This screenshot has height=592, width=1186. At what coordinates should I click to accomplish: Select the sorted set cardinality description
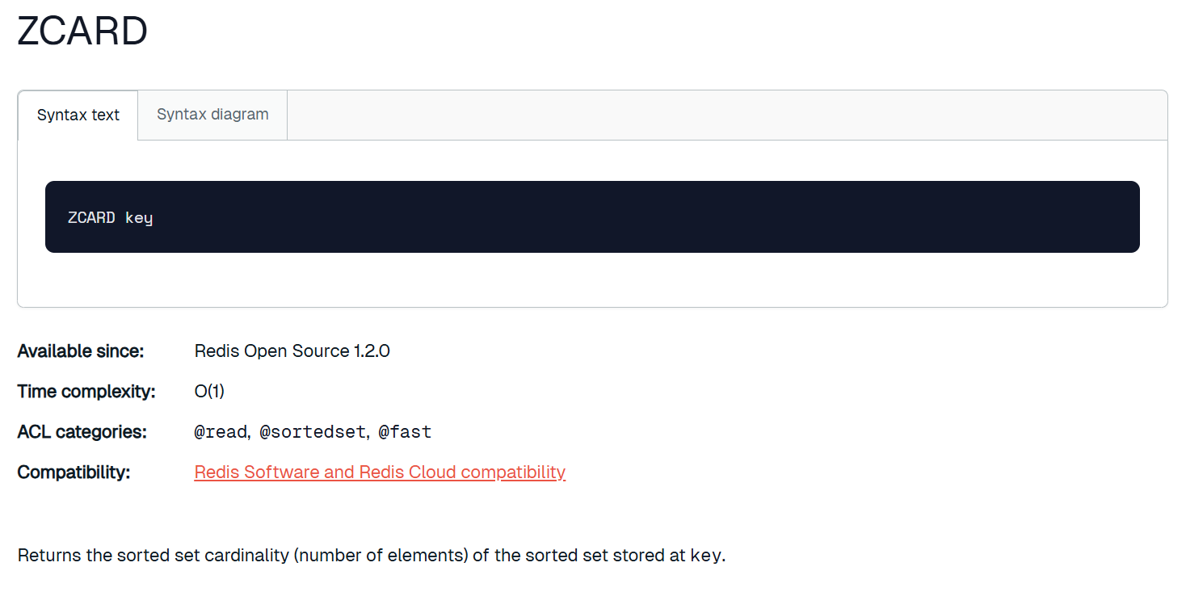372,556
